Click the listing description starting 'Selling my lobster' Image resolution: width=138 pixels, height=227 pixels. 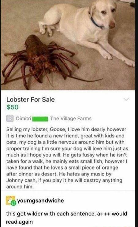click(67, 158)
